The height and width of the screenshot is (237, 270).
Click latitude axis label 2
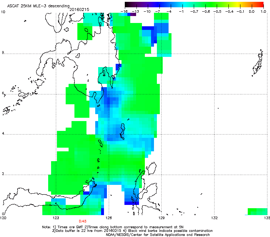(3, 174)
